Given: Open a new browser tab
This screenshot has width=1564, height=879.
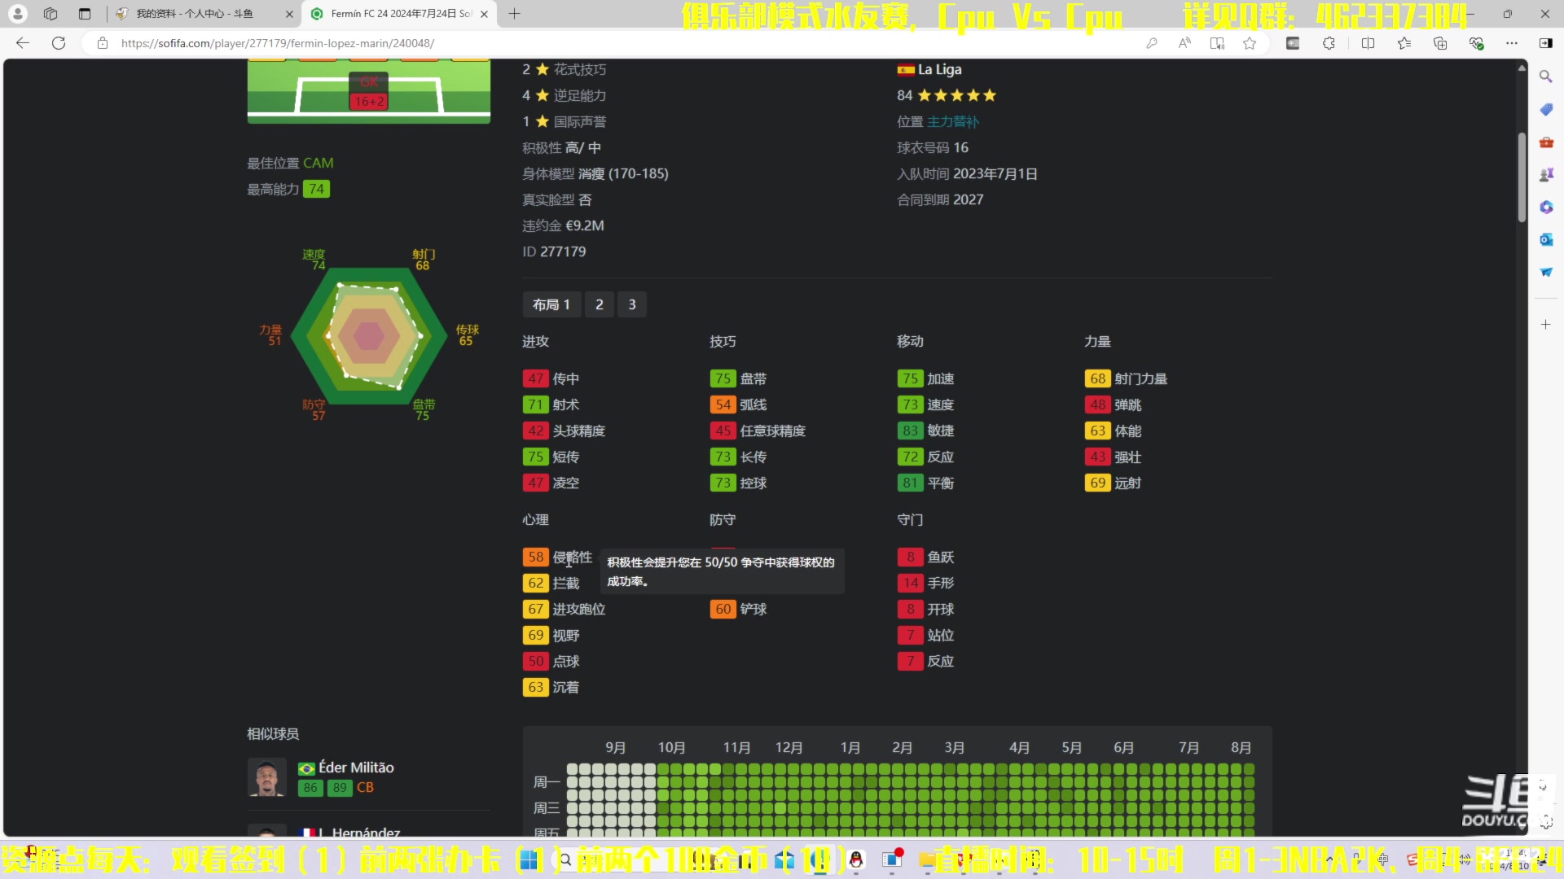Looking at the screenshot, I should point(514,14).
